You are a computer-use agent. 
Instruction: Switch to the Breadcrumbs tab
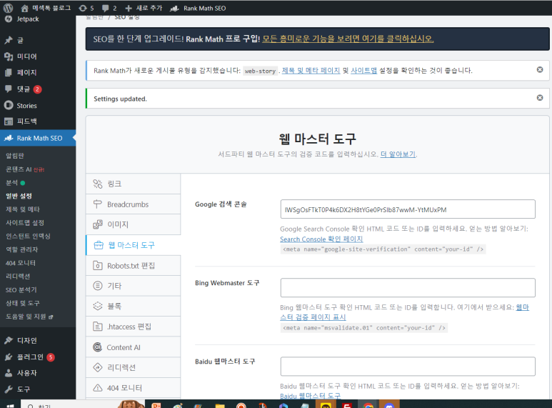[x=133, y=204]
